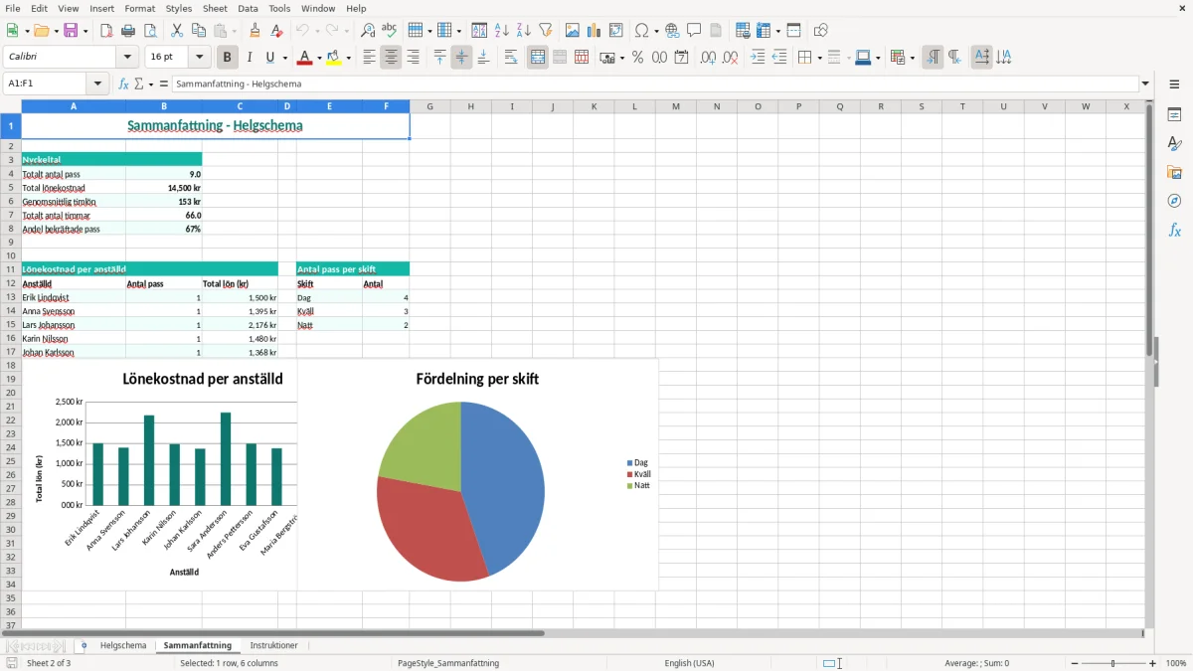Open the Background Color dropdown arrow
Image resolution: width=1193 pixels, height=671 pixels.
click(x=349, y=58)
